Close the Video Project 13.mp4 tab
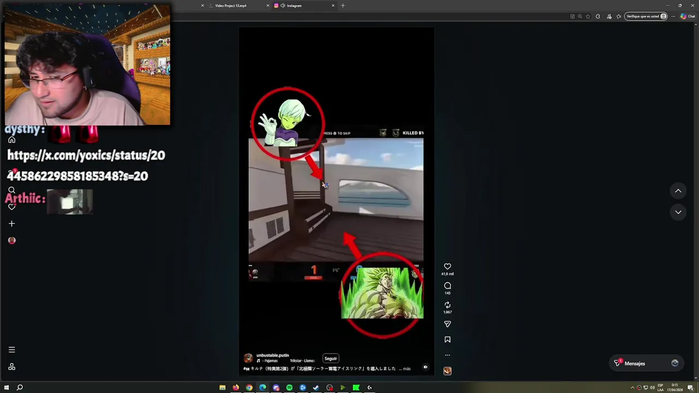Screen dimensions: 699x393 point(268,5)
